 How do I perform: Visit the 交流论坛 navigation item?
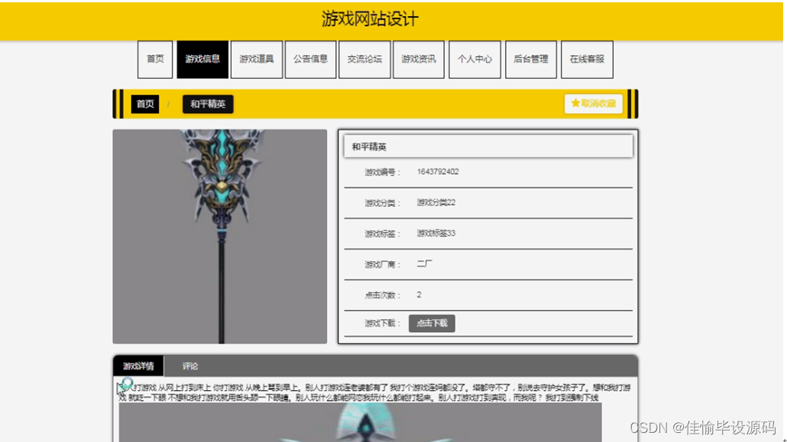pyautogui.click(x=365, y=60)
